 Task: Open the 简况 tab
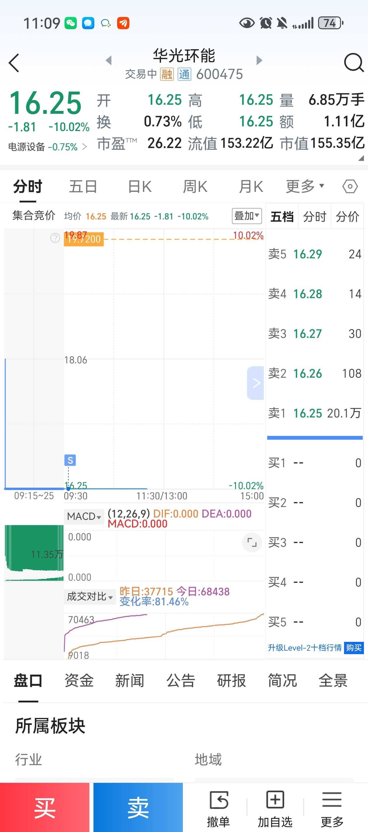[282, 681]
